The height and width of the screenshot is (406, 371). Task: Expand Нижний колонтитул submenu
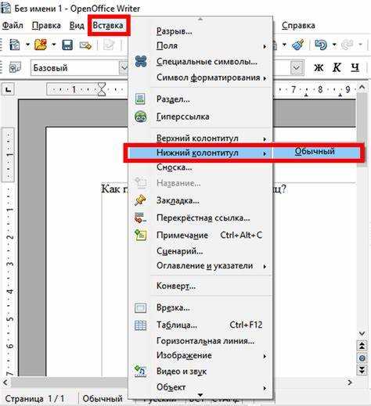click(200, 153)
